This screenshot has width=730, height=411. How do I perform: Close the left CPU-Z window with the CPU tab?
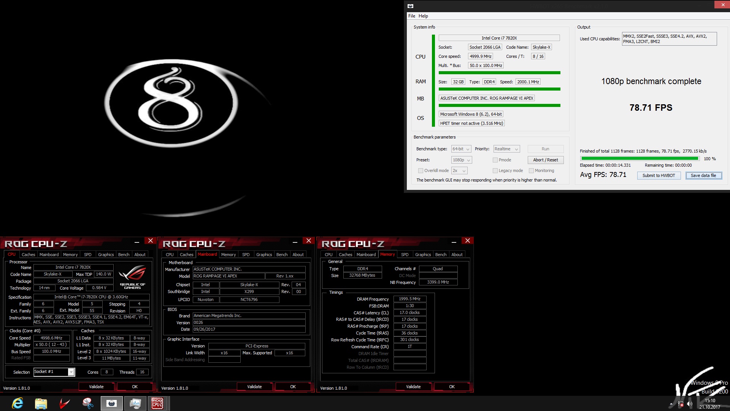click(x=151, y=241)
